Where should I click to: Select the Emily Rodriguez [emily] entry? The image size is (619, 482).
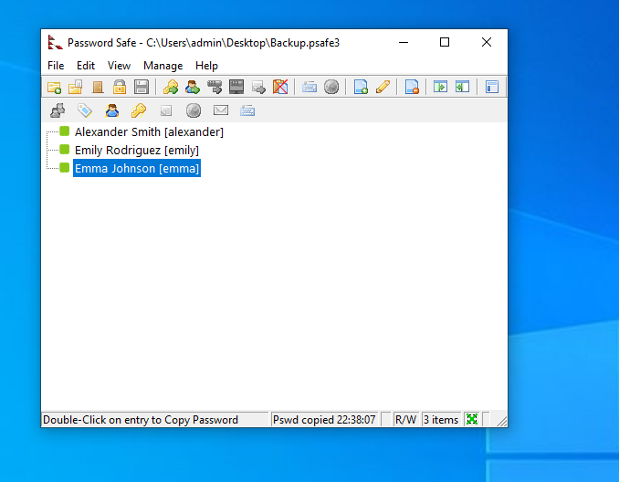(x=137, y=150)
